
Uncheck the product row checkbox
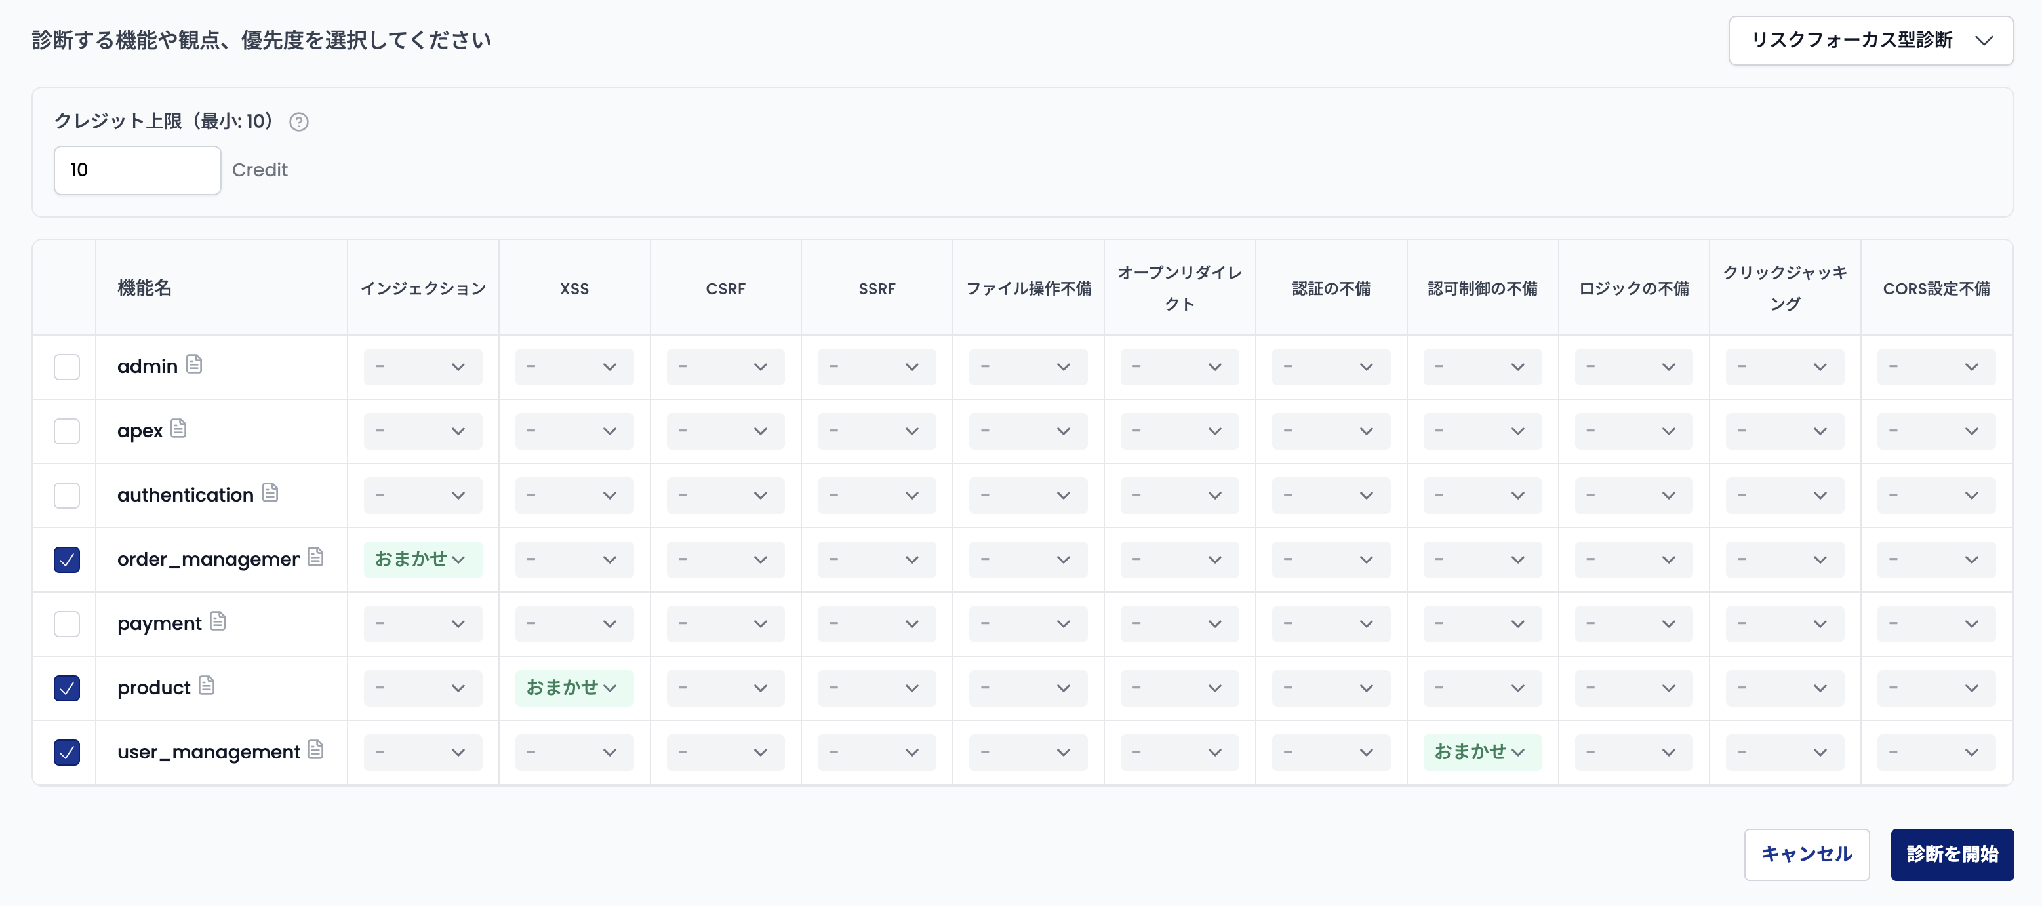click(68, 688)
